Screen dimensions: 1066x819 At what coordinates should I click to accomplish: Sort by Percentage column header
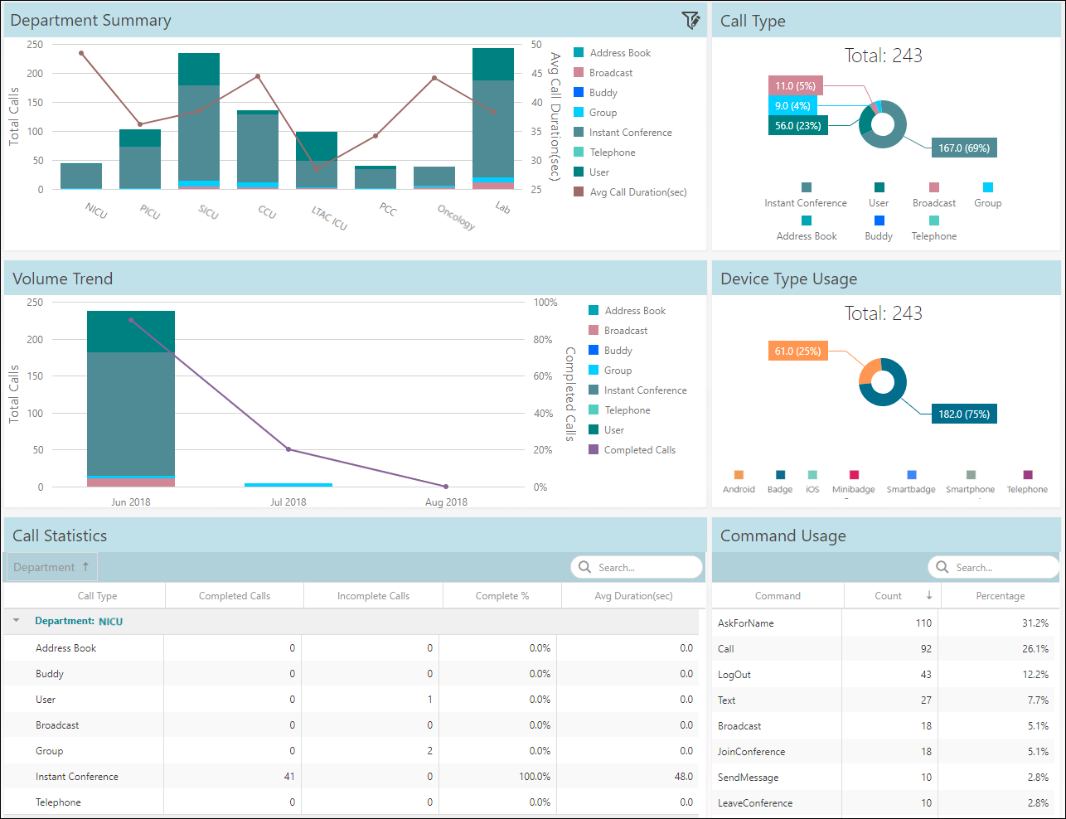coord(1001,596)
